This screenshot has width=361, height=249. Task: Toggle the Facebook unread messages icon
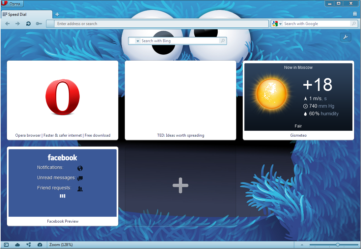coord(80,178)
